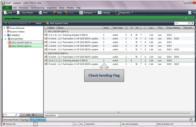Click the Undo arrow icon

point(55,13)
